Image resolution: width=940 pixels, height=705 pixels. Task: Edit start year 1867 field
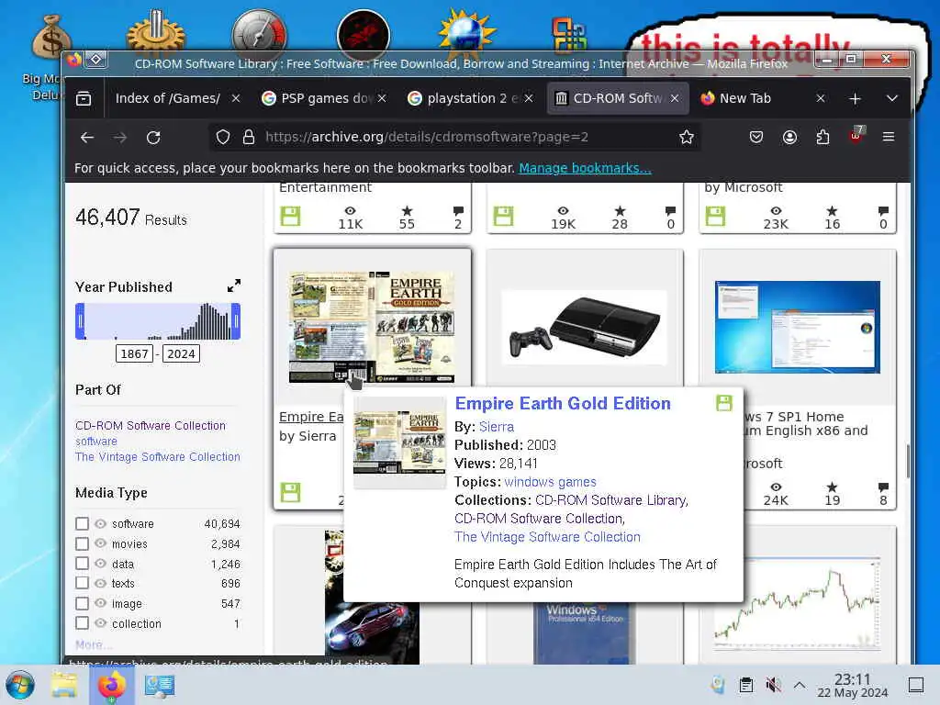(x=134, y=353)
